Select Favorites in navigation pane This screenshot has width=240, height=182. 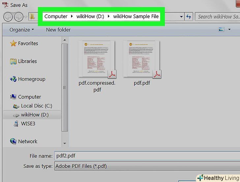28,43
